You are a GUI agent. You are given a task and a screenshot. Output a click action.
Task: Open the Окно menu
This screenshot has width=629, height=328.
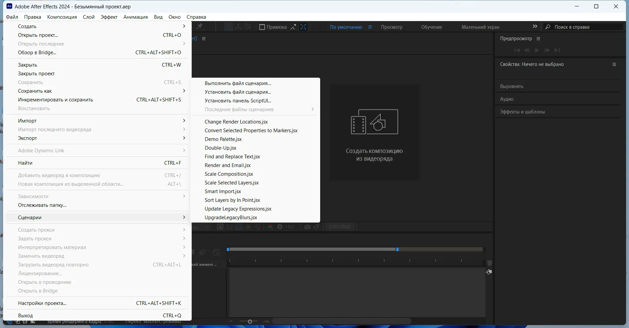(x=175, y=17)
